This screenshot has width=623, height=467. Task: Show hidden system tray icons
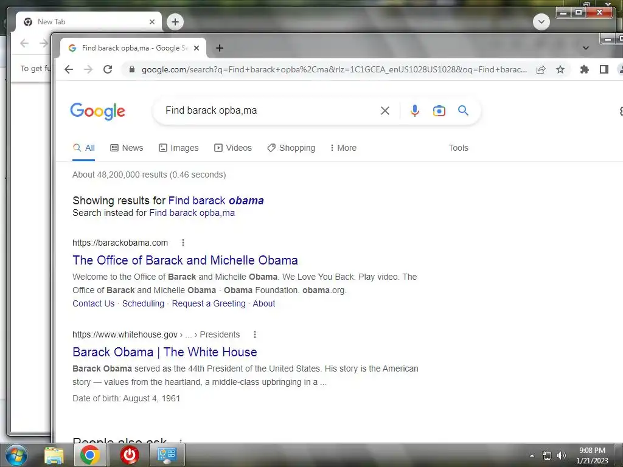(x=532, y=455)
